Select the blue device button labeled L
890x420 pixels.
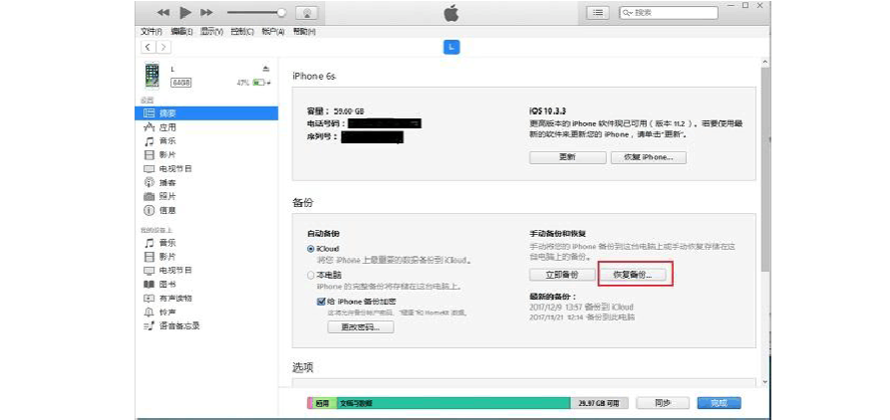click(451, 48)
